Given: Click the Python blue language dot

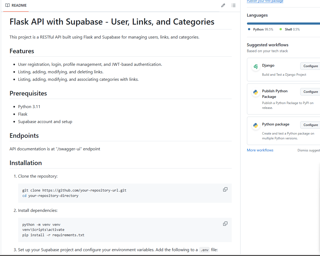Looking at the screenshot, I should (249, 29).
